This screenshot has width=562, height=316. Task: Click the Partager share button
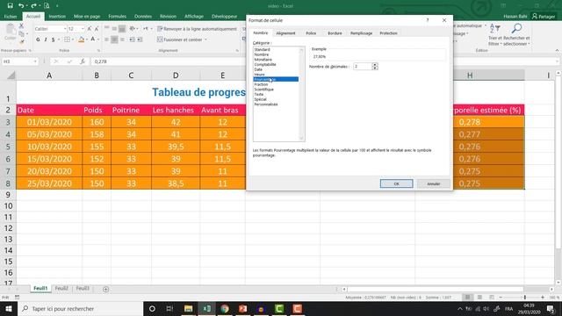click(544, 17)
